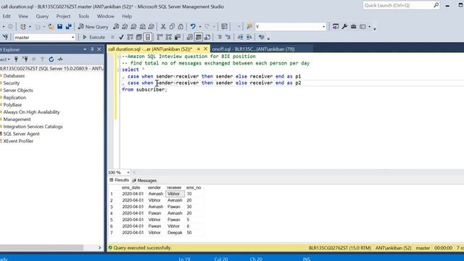This screenshot has width=464, height=261.
Task: Click the Object Explorer horizontal scroll right arrow
Action: click(99, 247)
